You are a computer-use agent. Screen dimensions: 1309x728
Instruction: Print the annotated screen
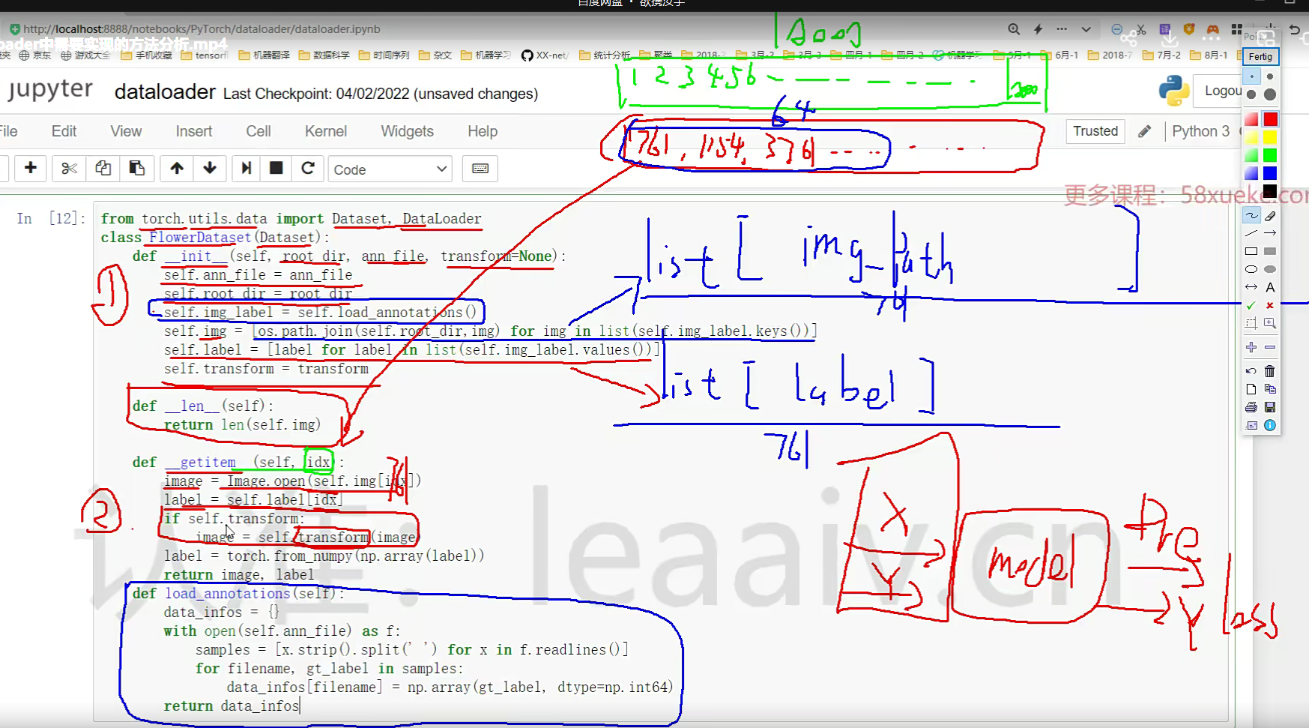tap(1251, 407)
